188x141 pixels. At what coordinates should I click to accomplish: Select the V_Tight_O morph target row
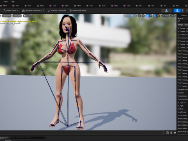[x=183, y=103]
